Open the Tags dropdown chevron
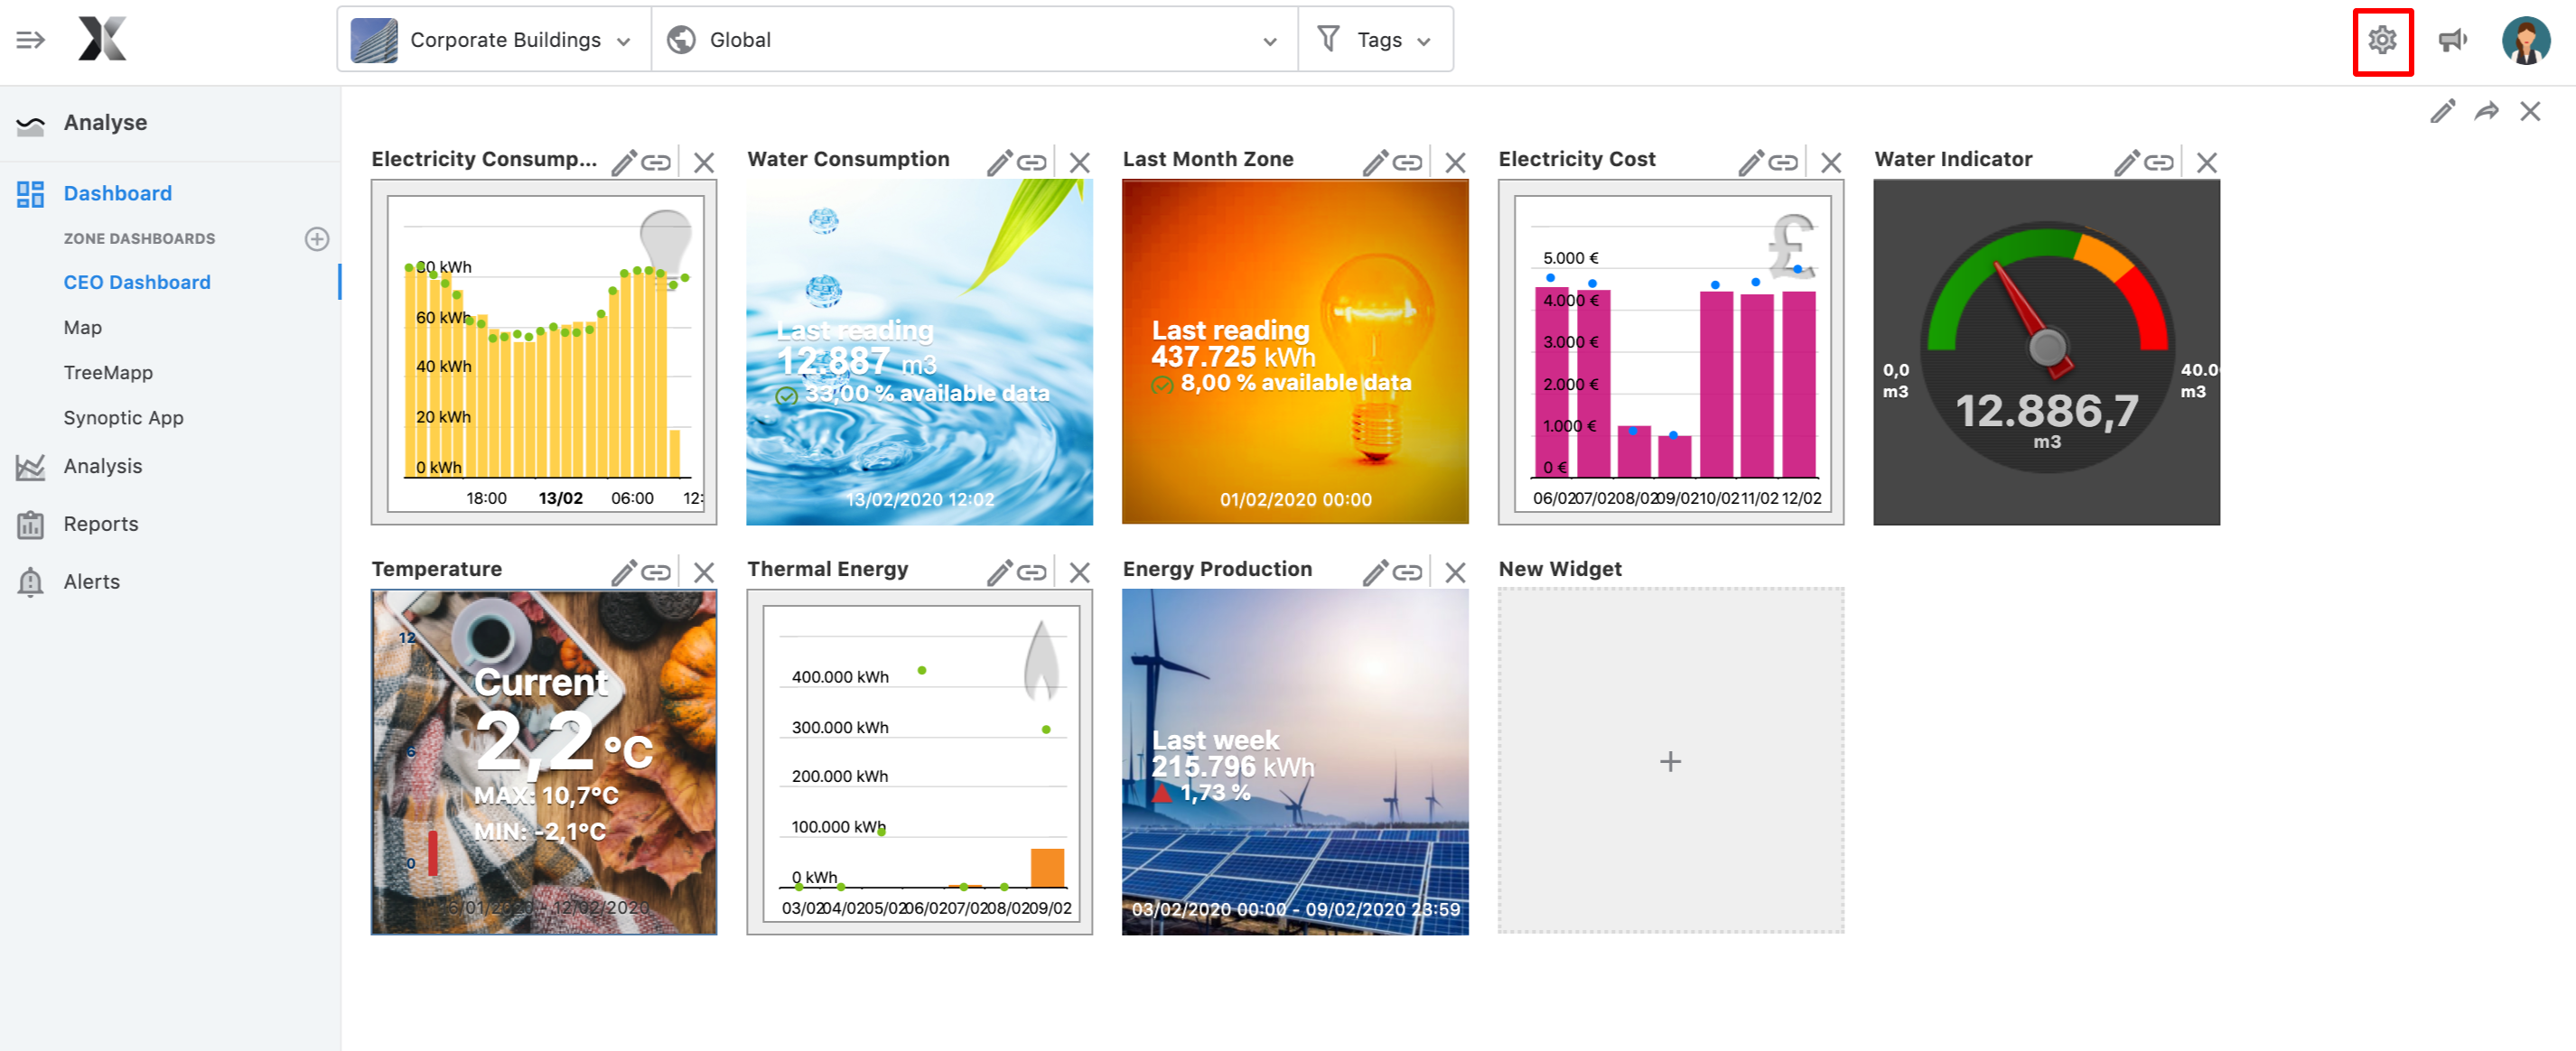 pyautogui.click(x=1424, y=40)
